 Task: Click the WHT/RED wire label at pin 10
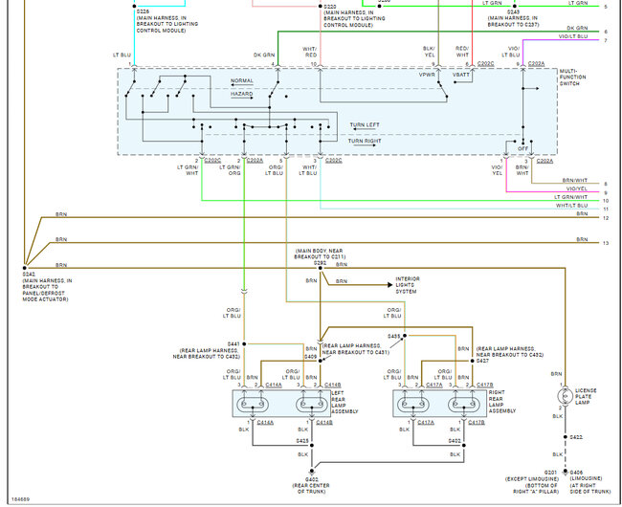pyautogui.click(x=309, y=52)
